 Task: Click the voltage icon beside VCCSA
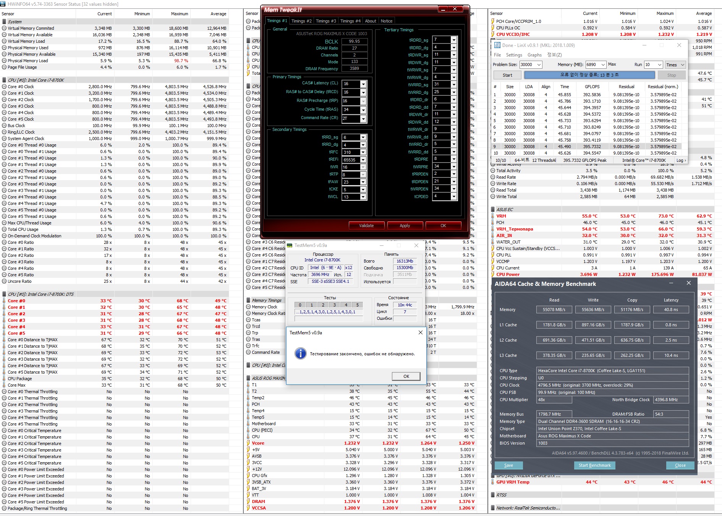pyautogui.click(x=248, y=508)
